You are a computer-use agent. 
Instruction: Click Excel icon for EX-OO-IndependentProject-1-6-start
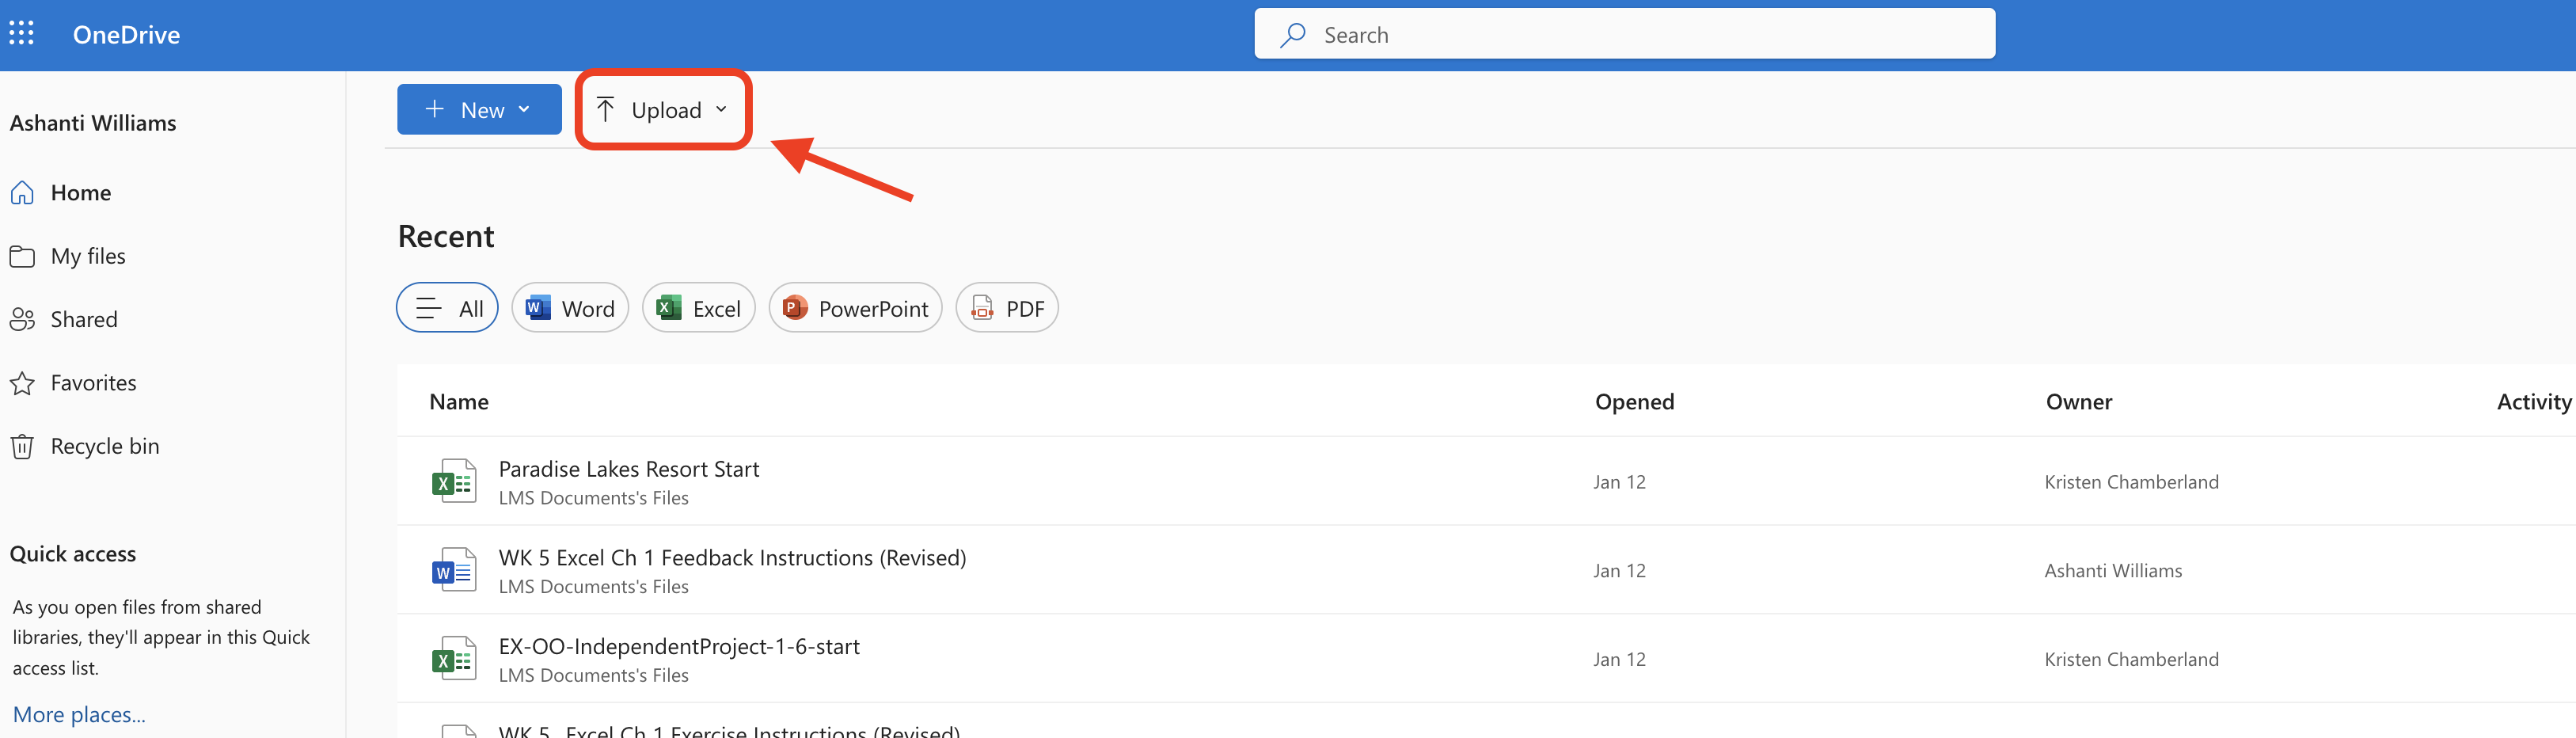tap(453, 659)
